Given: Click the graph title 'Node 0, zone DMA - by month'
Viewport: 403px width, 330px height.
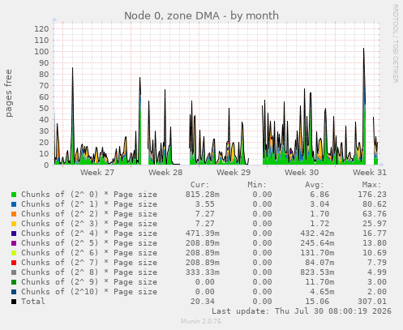Looking at the screenshot, I should pos(201,15).
